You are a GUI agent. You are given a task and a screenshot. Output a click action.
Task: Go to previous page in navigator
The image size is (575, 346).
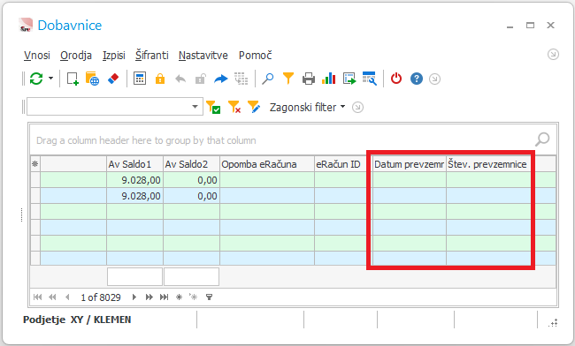tap(52, 297)
